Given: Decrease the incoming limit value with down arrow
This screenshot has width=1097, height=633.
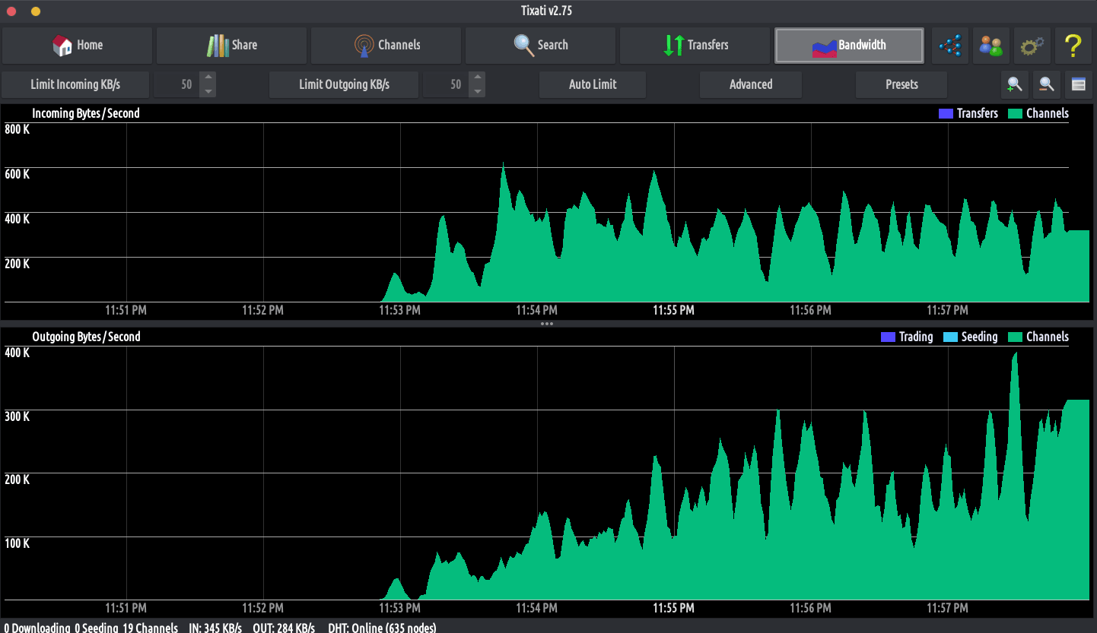Looking at the screenshot, I should click(x=208, y=91).
